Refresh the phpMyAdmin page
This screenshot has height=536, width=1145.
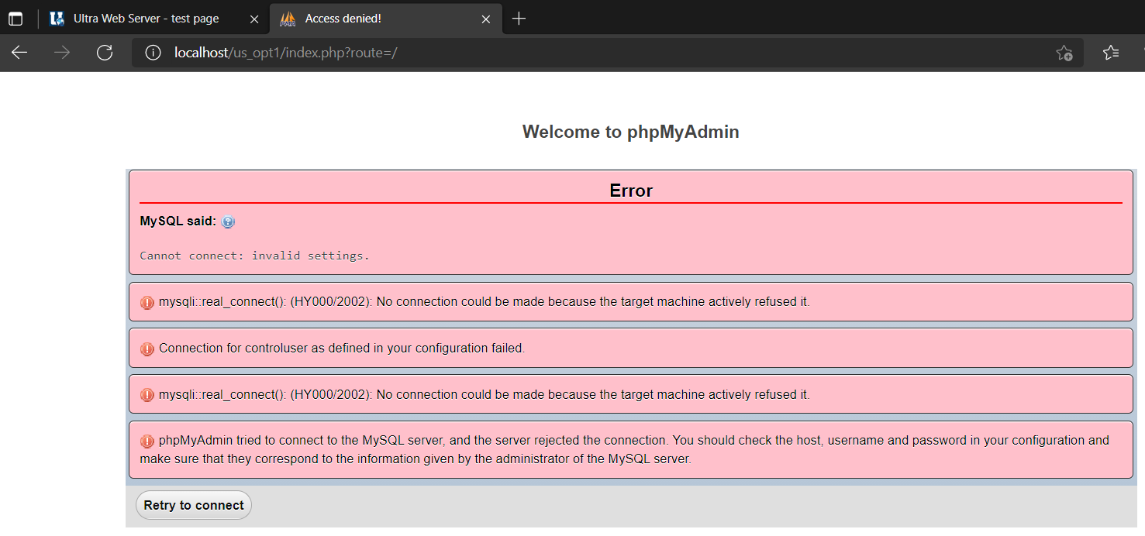click(x=105, y=53)
